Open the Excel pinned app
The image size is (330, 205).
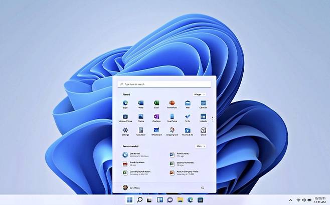click(x=156, y=103)
